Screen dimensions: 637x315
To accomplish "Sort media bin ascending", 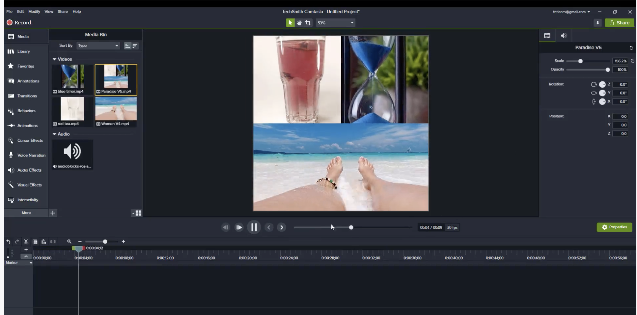I will 127,46.
